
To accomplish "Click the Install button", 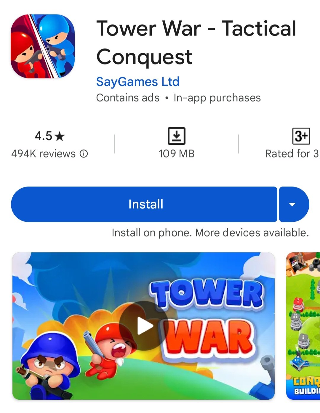I will point(144,204).
